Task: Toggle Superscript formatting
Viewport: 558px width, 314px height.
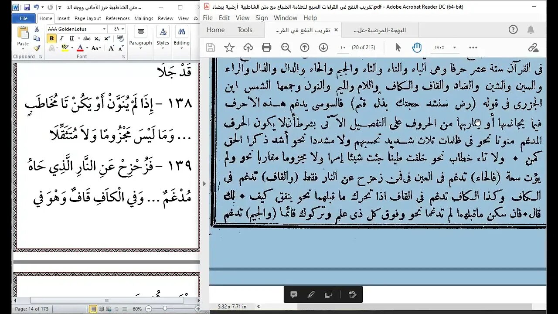Action: coord(107,38)
